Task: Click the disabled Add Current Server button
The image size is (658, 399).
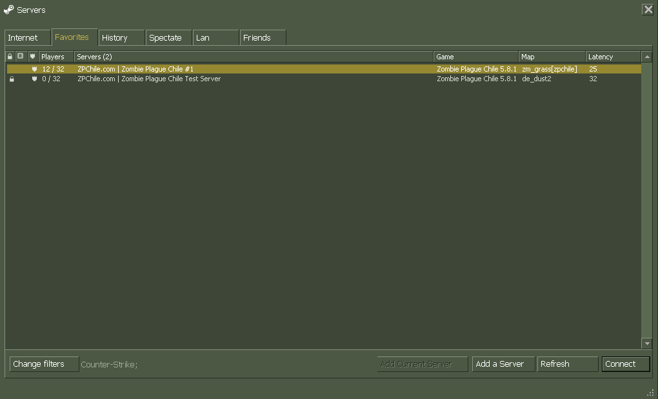Action: click(x=422, y=364)
